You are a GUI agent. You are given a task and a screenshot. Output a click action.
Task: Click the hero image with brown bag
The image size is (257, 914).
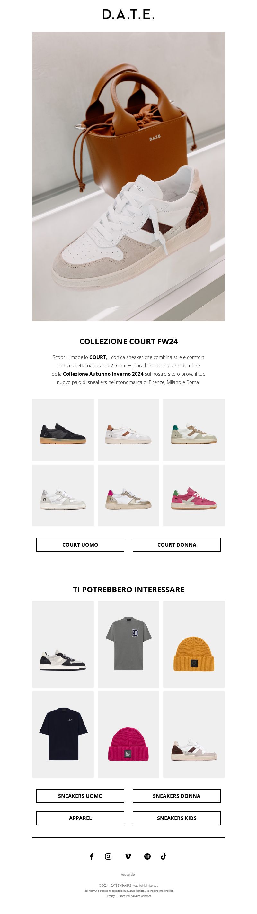point(128,176)
